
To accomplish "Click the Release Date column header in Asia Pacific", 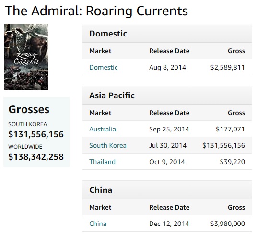I will pyautogui.click(x=169, y=113).
